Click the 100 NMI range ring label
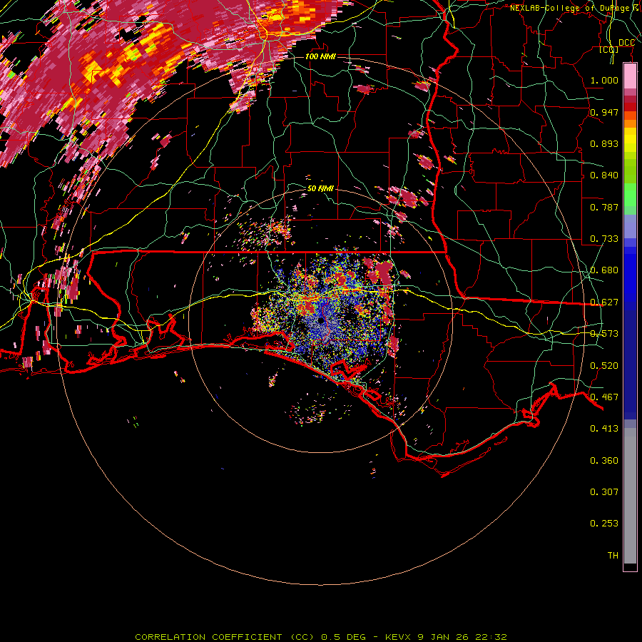 click(320, 56)
